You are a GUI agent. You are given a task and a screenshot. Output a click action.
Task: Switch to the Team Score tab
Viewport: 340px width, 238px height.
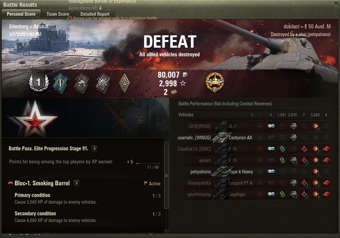pyautogui.click(x=58, y=14)
